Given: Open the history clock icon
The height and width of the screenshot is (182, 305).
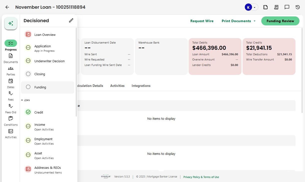Looking at the screenshot, I should pos(298,7).
